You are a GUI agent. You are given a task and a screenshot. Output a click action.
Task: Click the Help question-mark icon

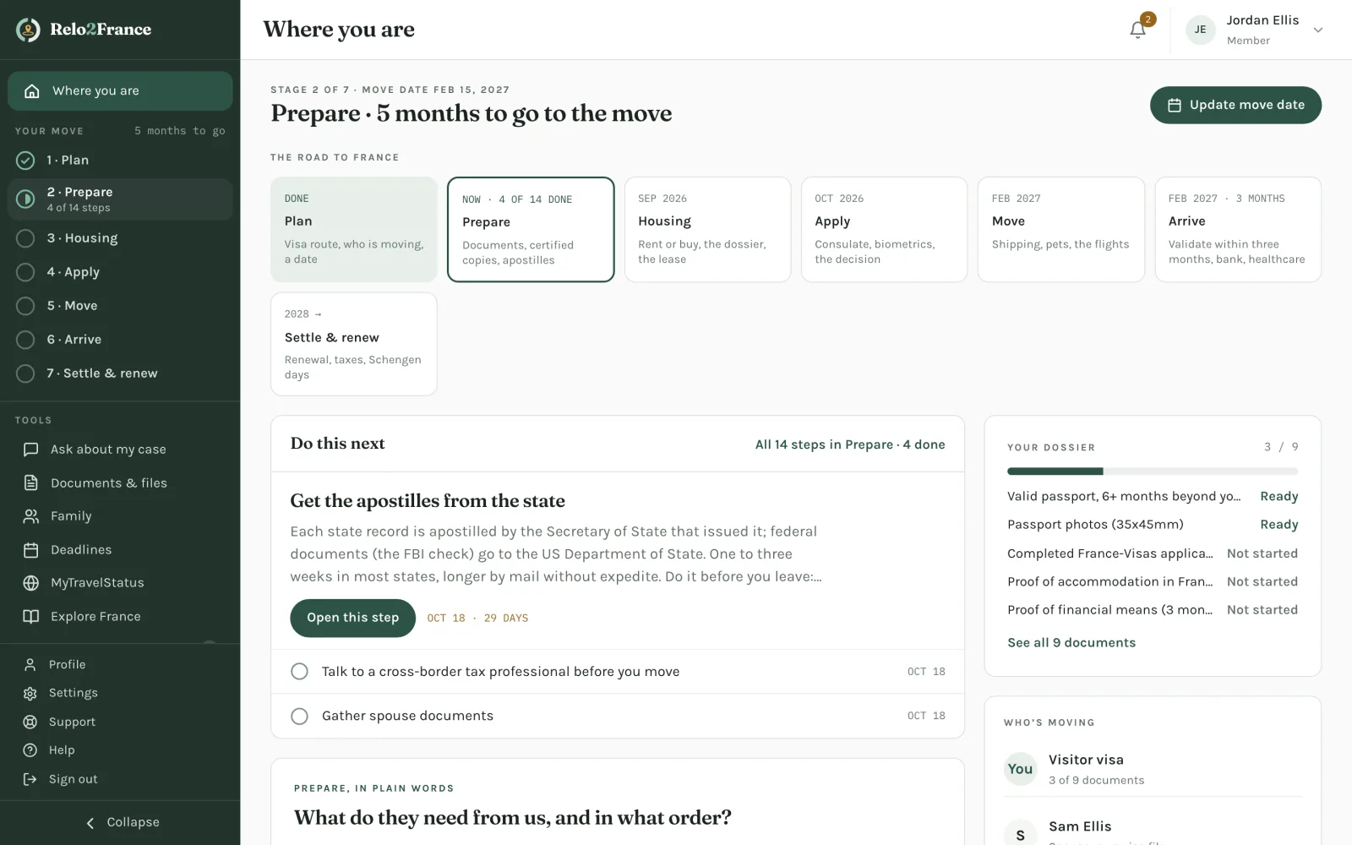[x=30, y=750]
